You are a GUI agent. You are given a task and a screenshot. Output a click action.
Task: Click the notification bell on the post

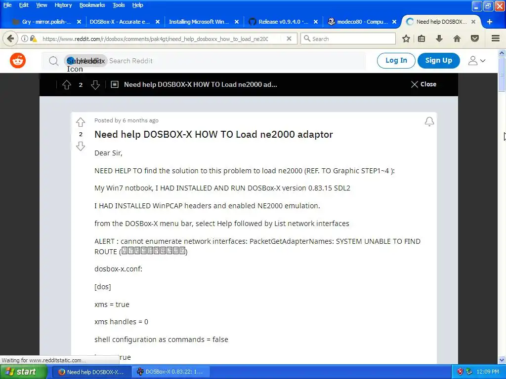429,121
